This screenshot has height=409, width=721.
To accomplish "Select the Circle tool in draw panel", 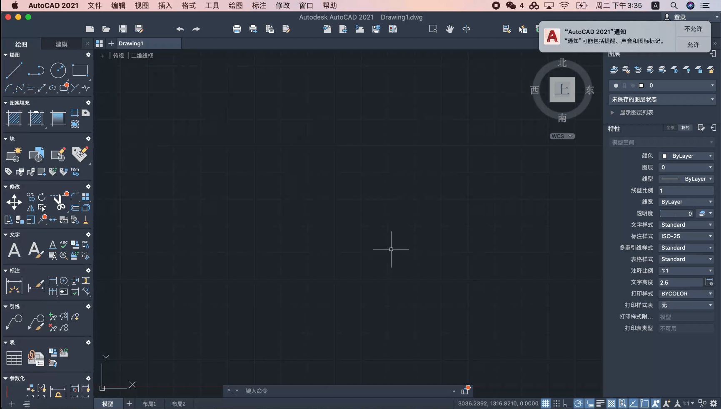I will pyautogui.click(x=58, y=70).
